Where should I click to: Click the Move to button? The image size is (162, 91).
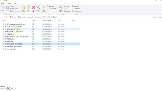pos(24,9)
